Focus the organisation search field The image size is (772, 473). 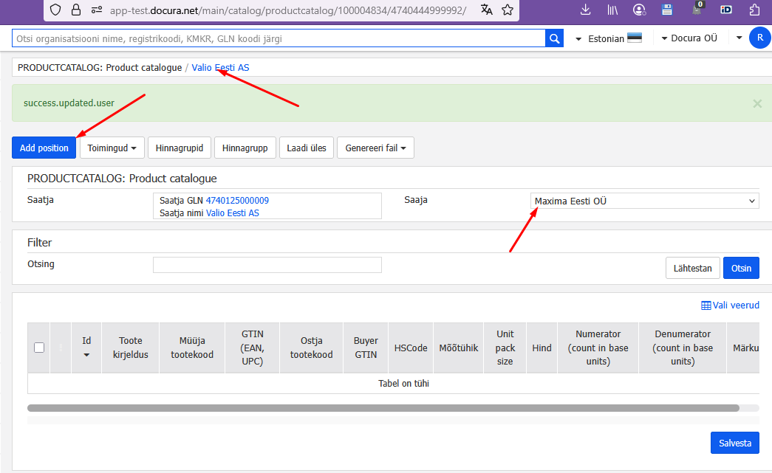(279, 38)
